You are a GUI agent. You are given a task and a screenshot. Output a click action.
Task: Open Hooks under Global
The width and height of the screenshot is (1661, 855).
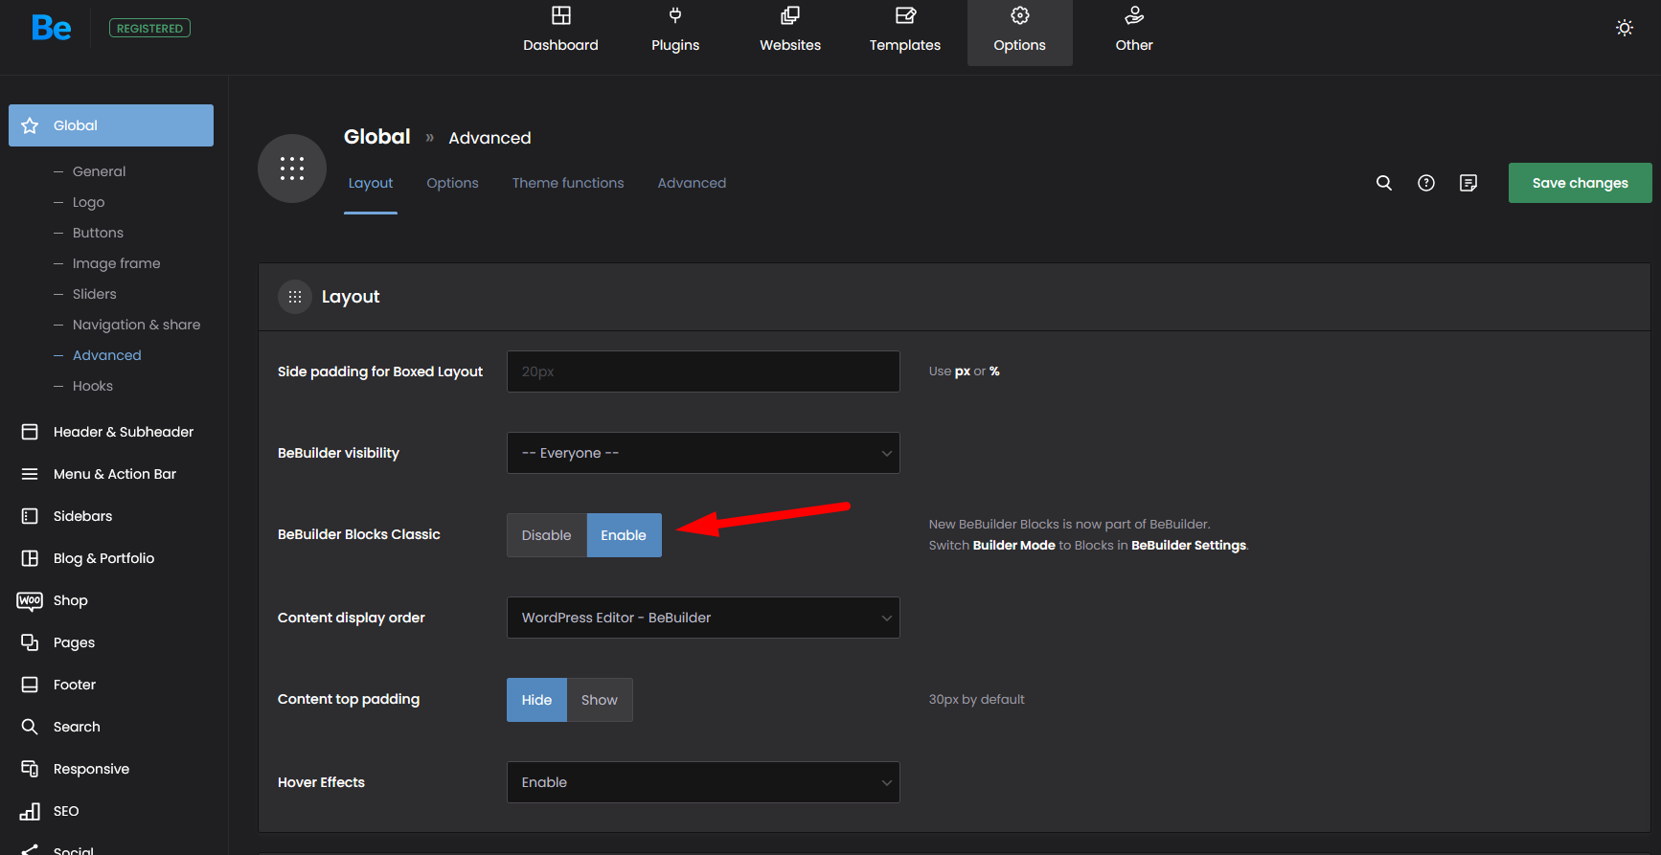pos(92,386)
